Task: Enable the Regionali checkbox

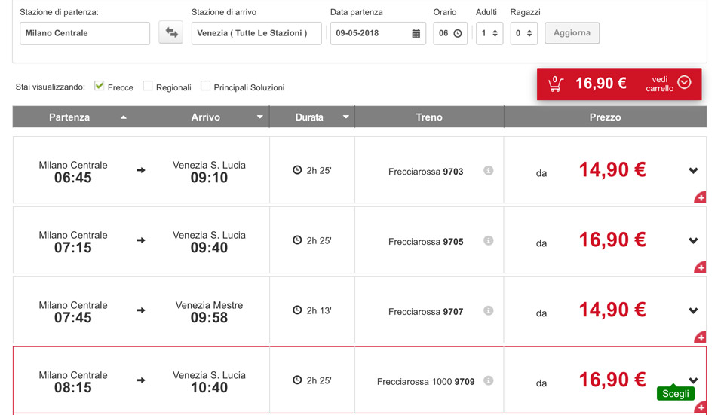Action: tap(148, 86)
